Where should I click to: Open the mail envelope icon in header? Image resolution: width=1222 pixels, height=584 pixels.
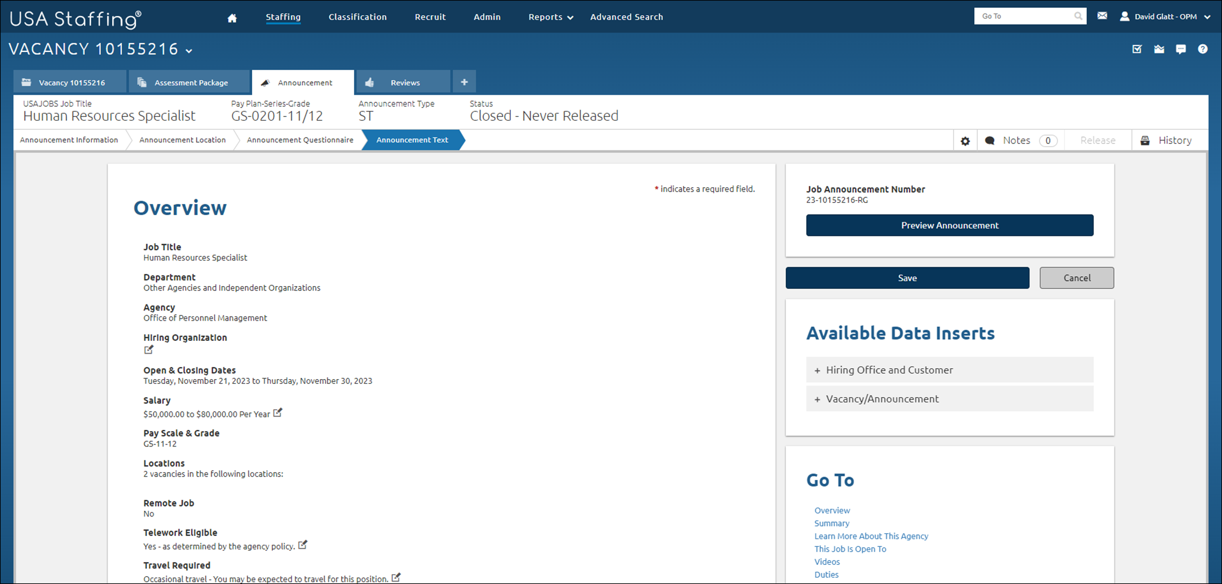click(1102, 16)
